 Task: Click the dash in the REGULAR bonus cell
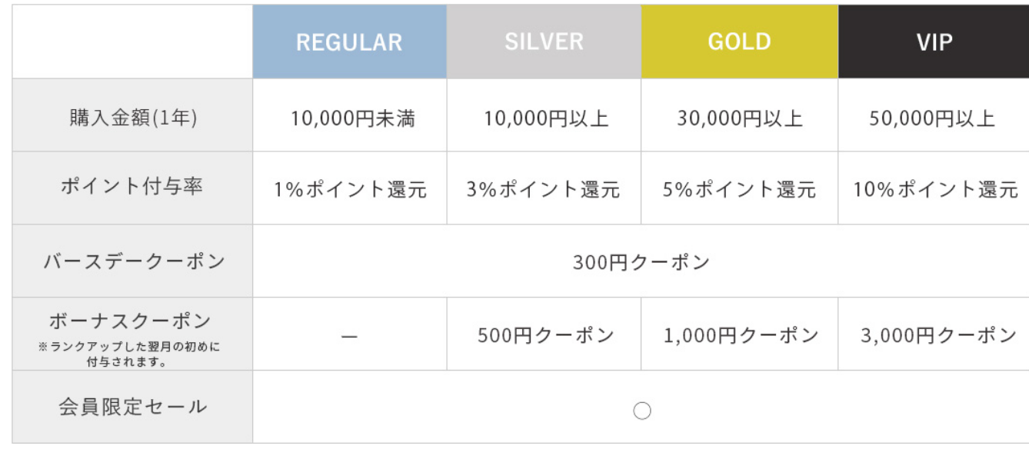(349, 337)
